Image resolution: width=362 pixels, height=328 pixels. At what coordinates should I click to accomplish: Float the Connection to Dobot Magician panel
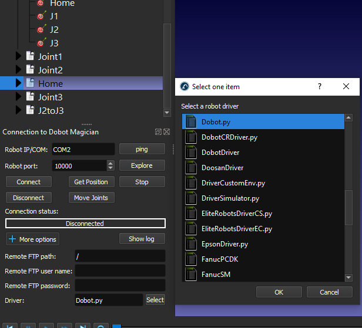coord(159,132)
